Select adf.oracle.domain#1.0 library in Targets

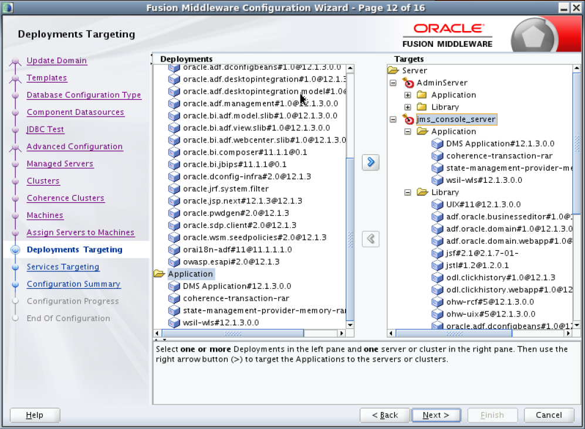pos(509,229)
